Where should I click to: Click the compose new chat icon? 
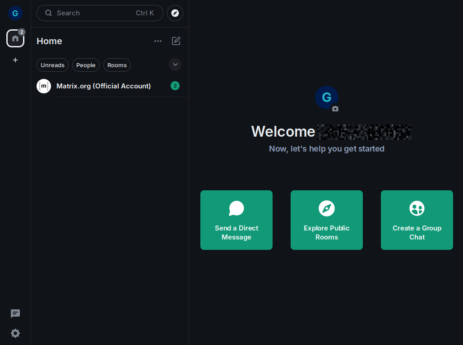click(176, 41)
